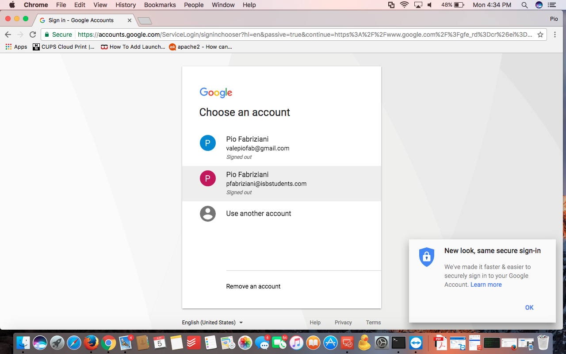Click the Pio profile button in Chrome
Image resolution: width=566 pixels, height=354 pixels.
click(x=554, y=19)
